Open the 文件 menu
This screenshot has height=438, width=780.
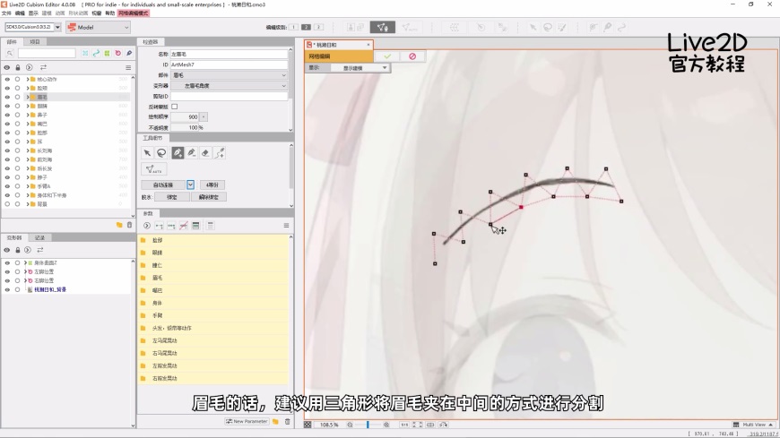pos(6,13)
